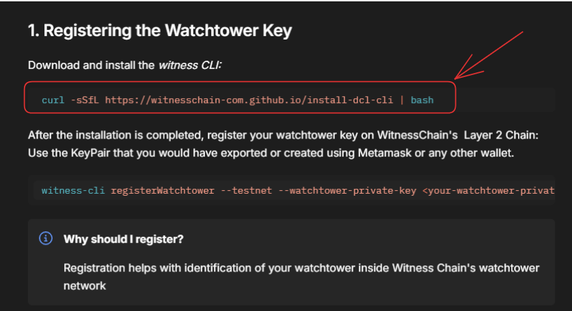Click the blue info circle icon

(46, 239)
